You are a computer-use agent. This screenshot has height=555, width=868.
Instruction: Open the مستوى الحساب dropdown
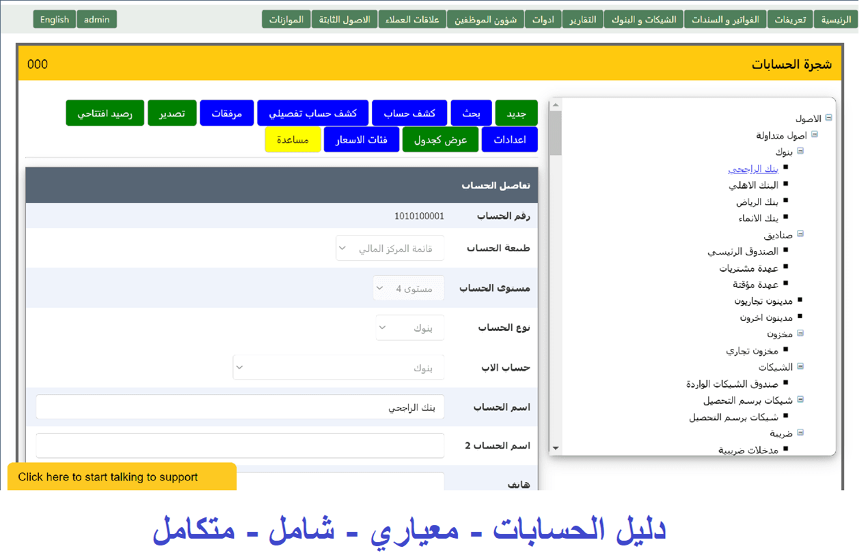pyautogui.click(x=408, y=288)
